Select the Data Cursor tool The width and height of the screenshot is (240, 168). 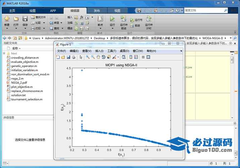coord(109,57)
